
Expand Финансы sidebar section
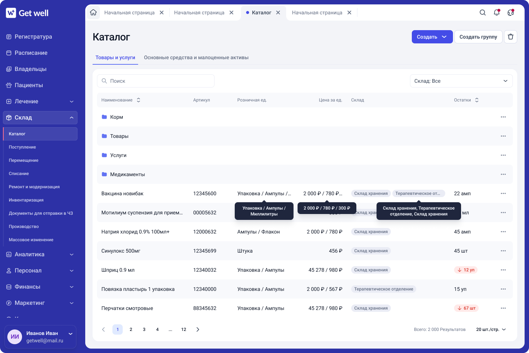[40, 287]
